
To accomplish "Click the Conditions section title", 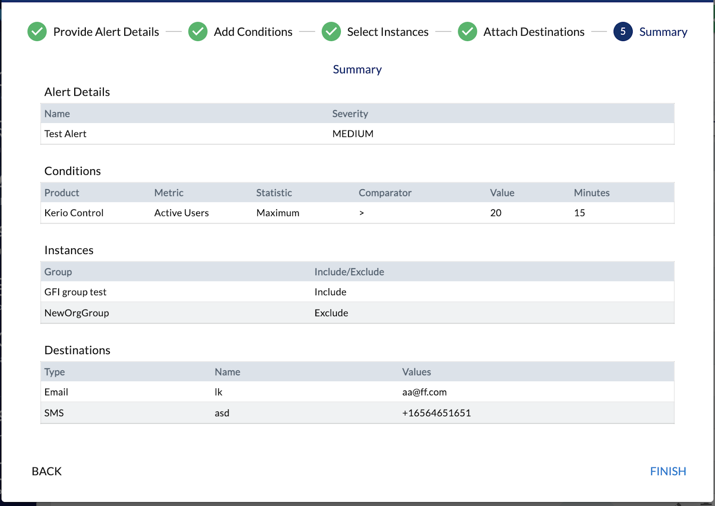I will (x=72, y=171).
